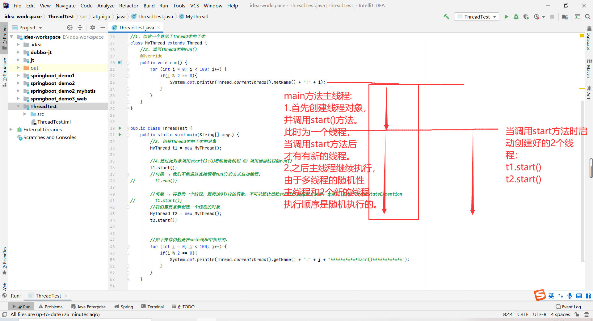The width and height of the screenshot is (593, 321).
Task: Click the CRLF line separator widget
Action: click(x=523, y=314)
